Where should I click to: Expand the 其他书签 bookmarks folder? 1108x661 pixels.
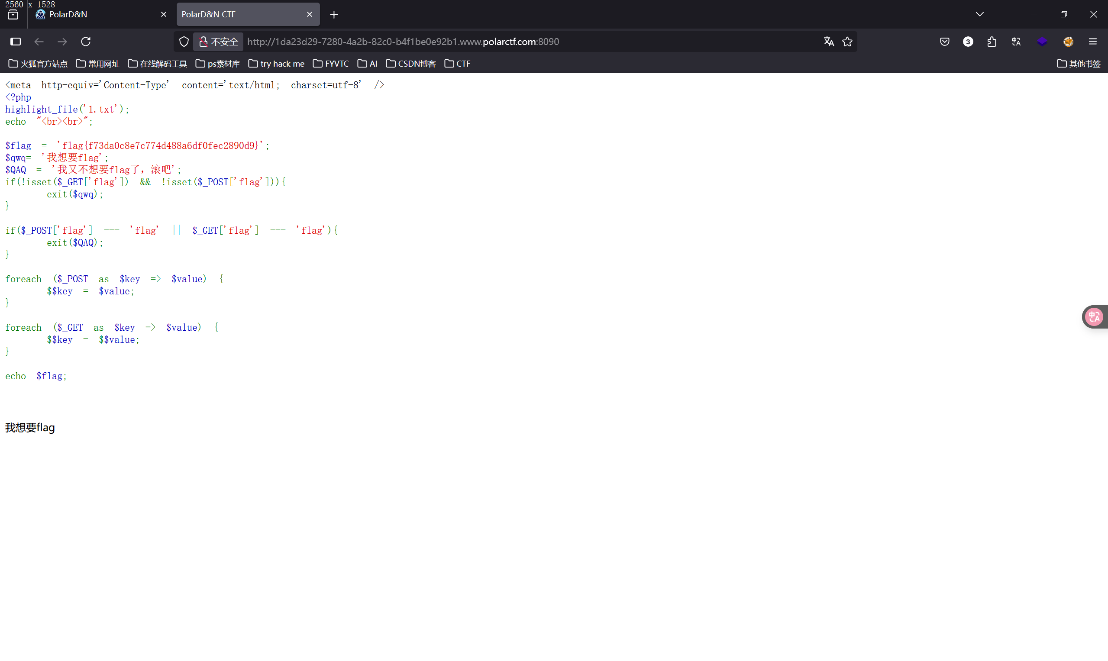[1078, 64]
